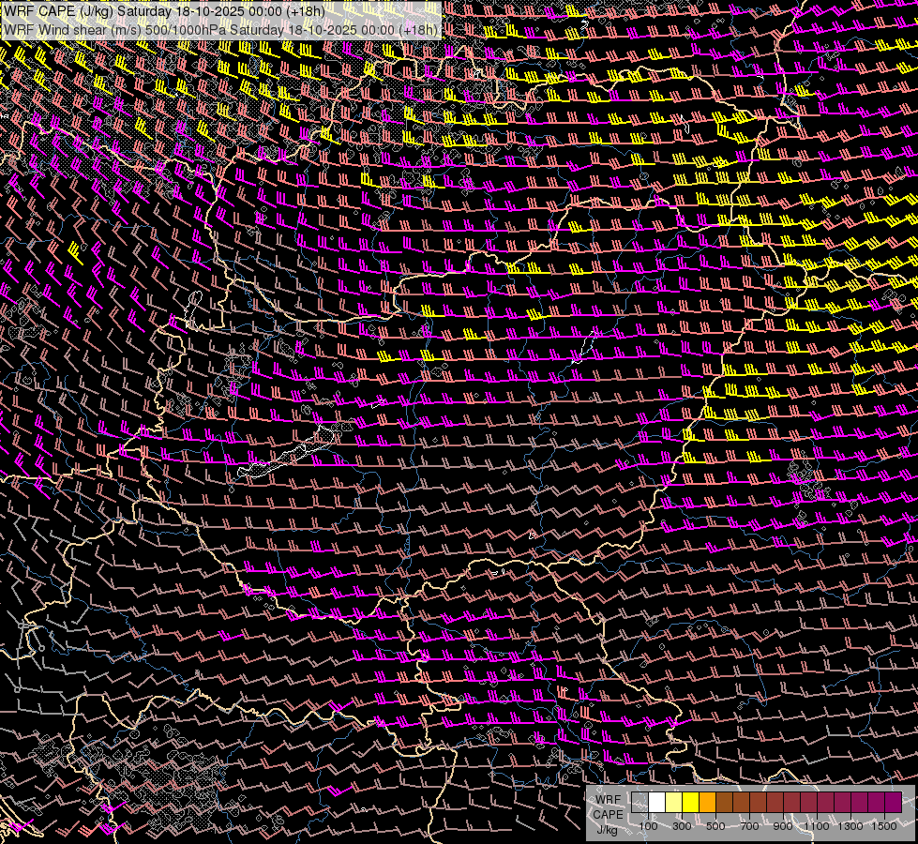Pick the bright yellow CAPE legend swatch
This screenshot has height=844, width=918.
(690, 802)
